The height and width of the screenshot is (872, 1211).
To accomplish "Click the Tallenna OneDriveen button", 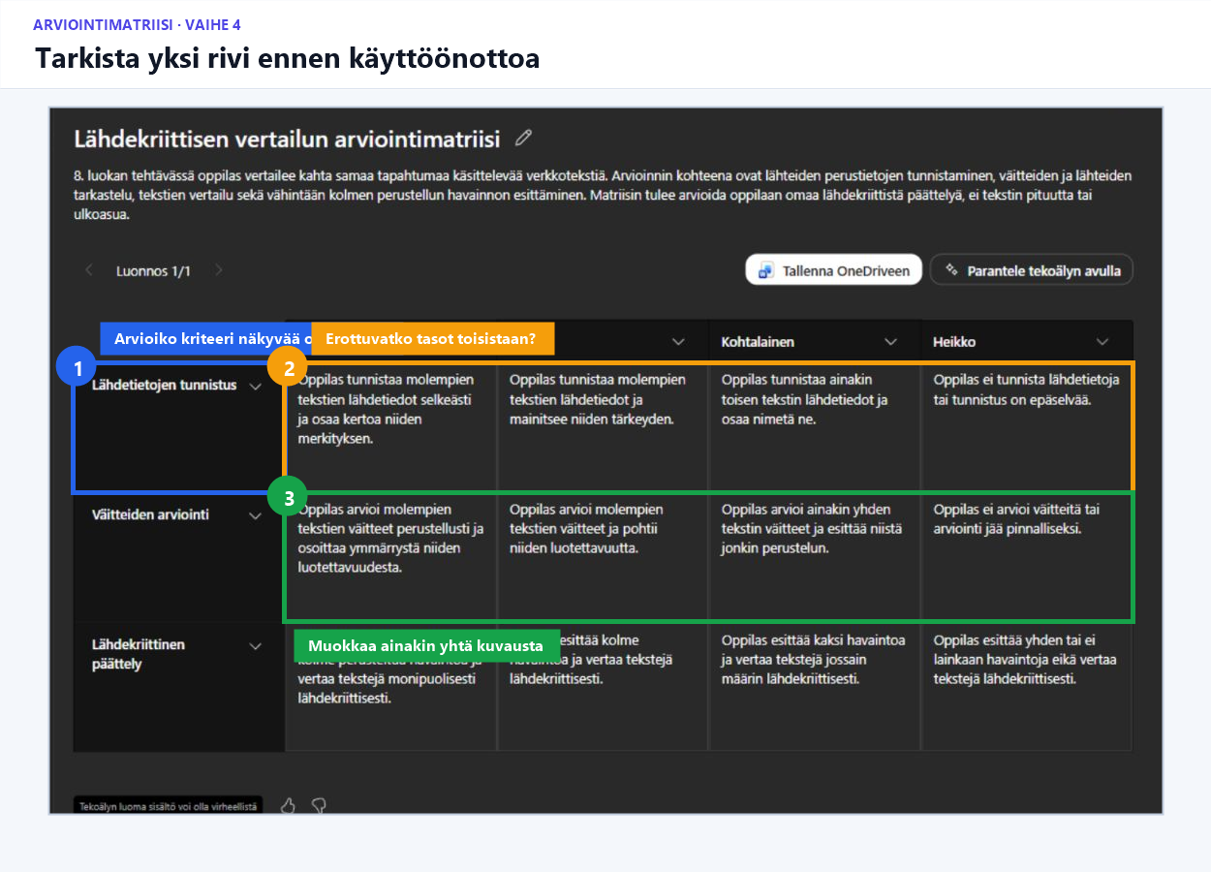I will [x=833, y=270].
